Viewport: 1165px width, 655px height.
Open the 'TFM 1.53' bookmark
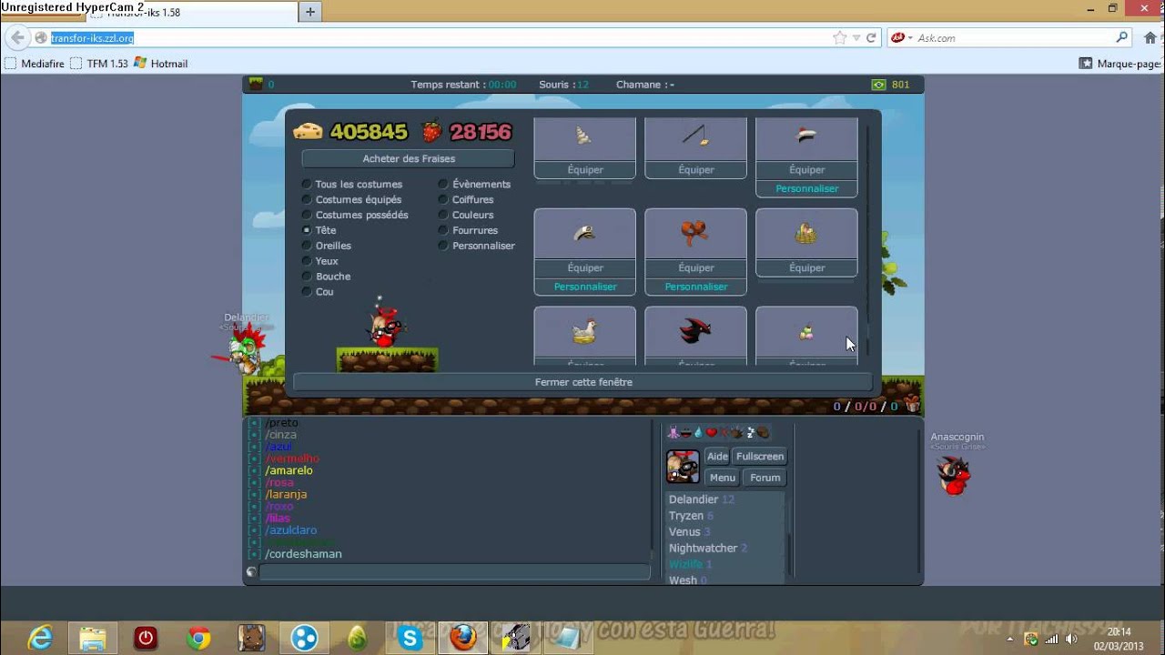tap(99, 64)
